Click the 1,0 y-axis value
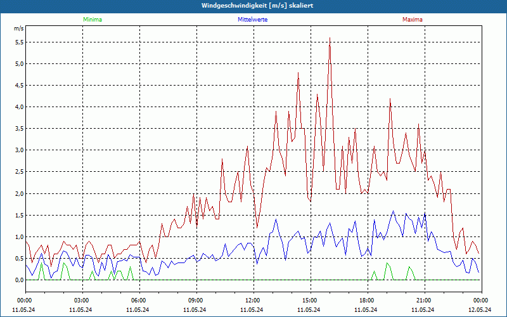507x317 pixels. click(x=20, y=236)
